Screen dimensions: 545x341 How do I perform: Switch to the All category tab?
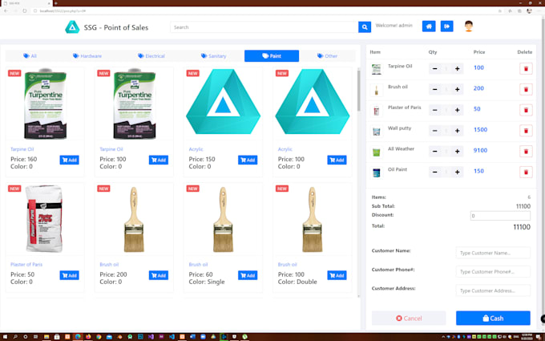[30, 55]
